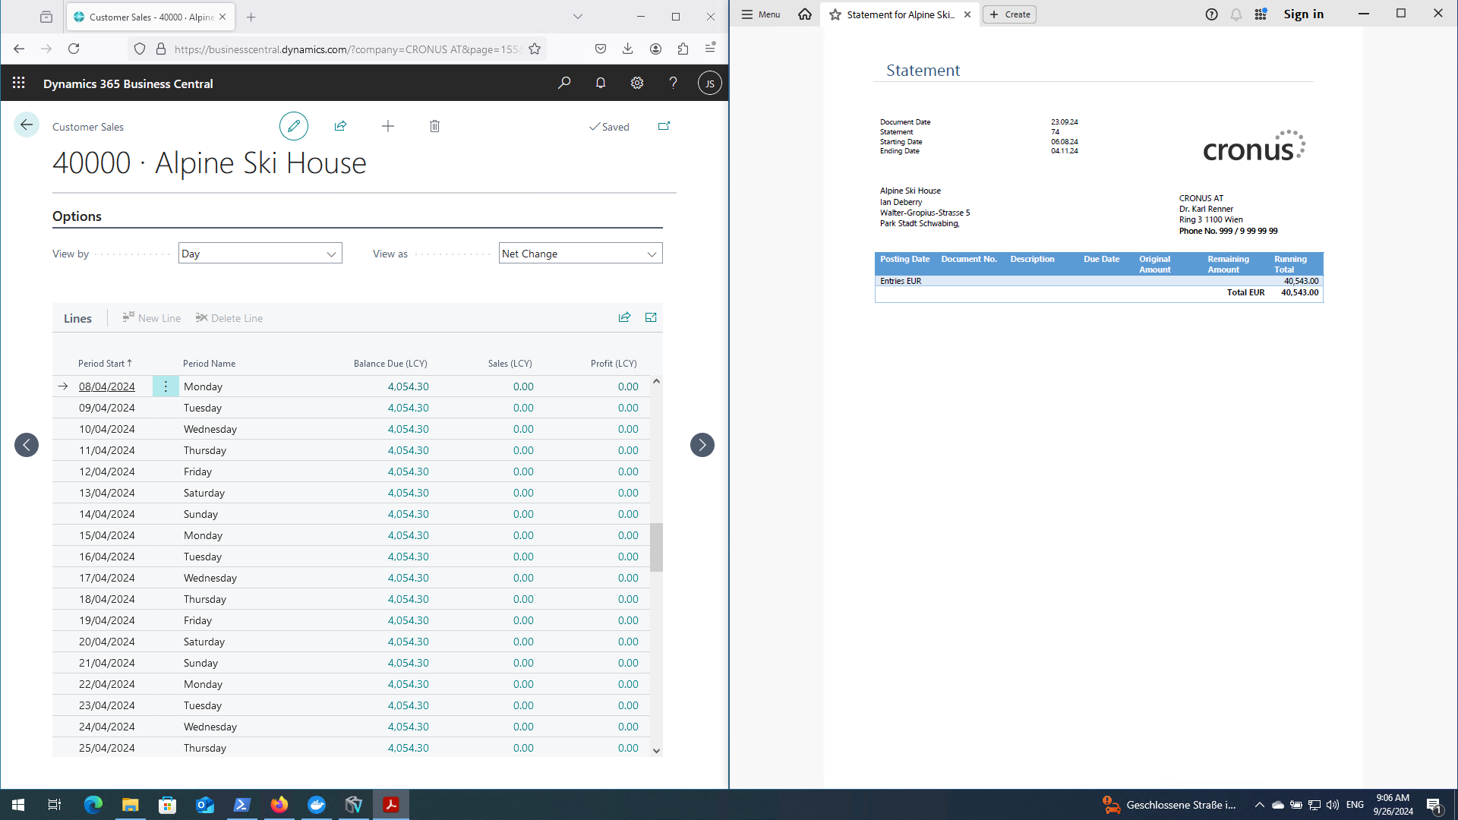
Task: Open the Firefox extensions icon
Action: click(683, 49)
